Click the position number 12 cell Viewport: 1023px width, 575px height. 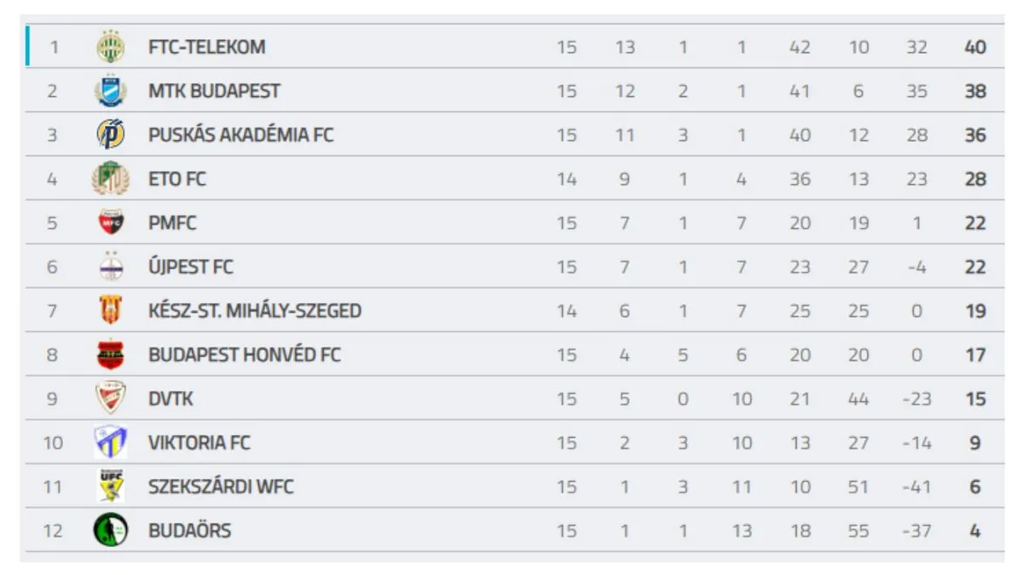pyautogui.click(x=53, y=531)
